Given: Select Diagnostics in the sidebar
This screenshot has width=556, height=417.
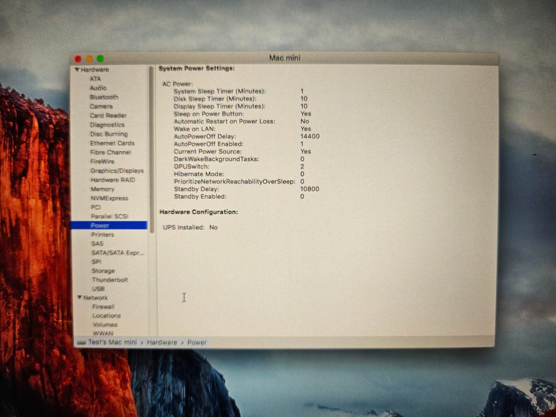Looking at the screenshot, I should (108, 125).
